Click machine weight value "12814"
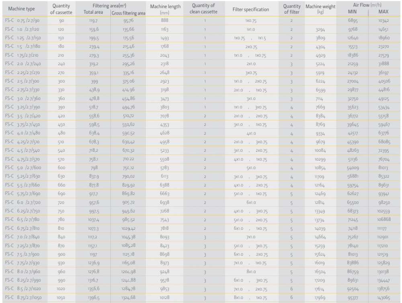 click(320, 202)
